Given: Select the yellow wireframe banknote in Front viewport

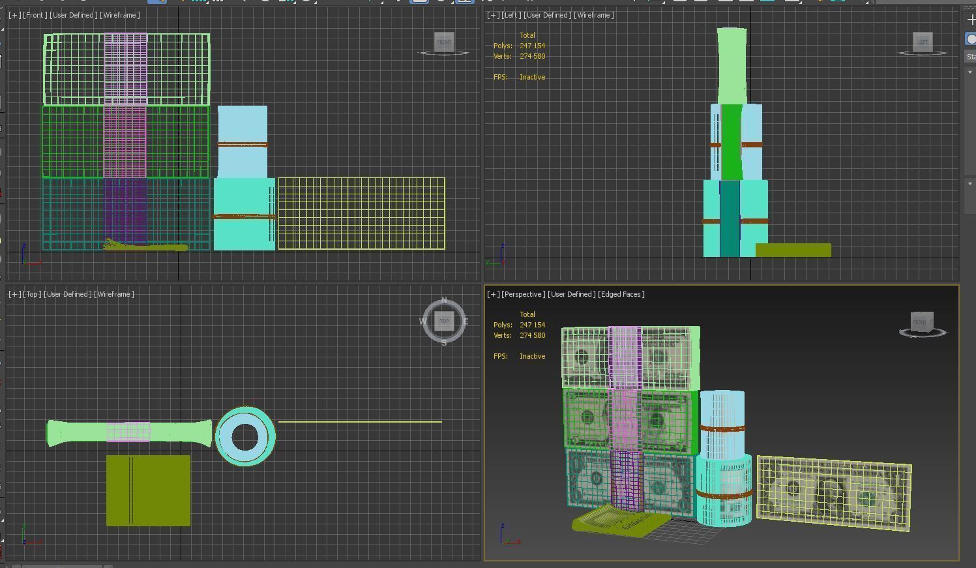Looking at the screenshot, I should point(362,213).
